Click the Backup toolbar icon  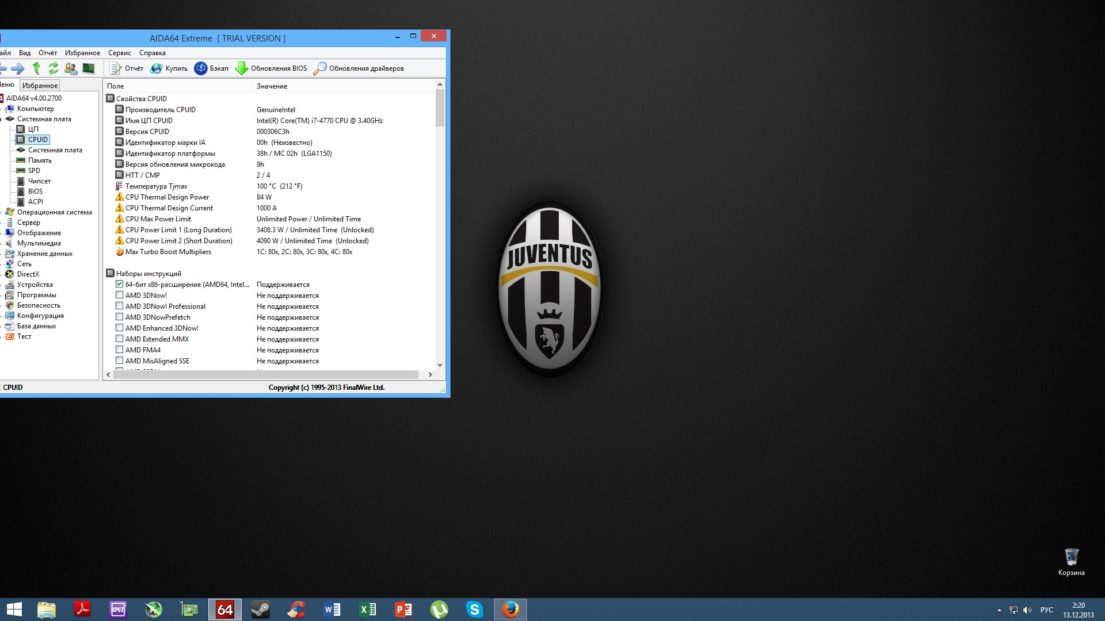pyautogui.click(x=201, y=68)
